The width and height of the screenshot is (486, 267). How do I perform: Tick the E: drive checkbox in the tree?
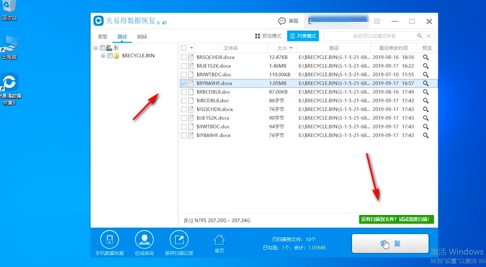[103, 48]
